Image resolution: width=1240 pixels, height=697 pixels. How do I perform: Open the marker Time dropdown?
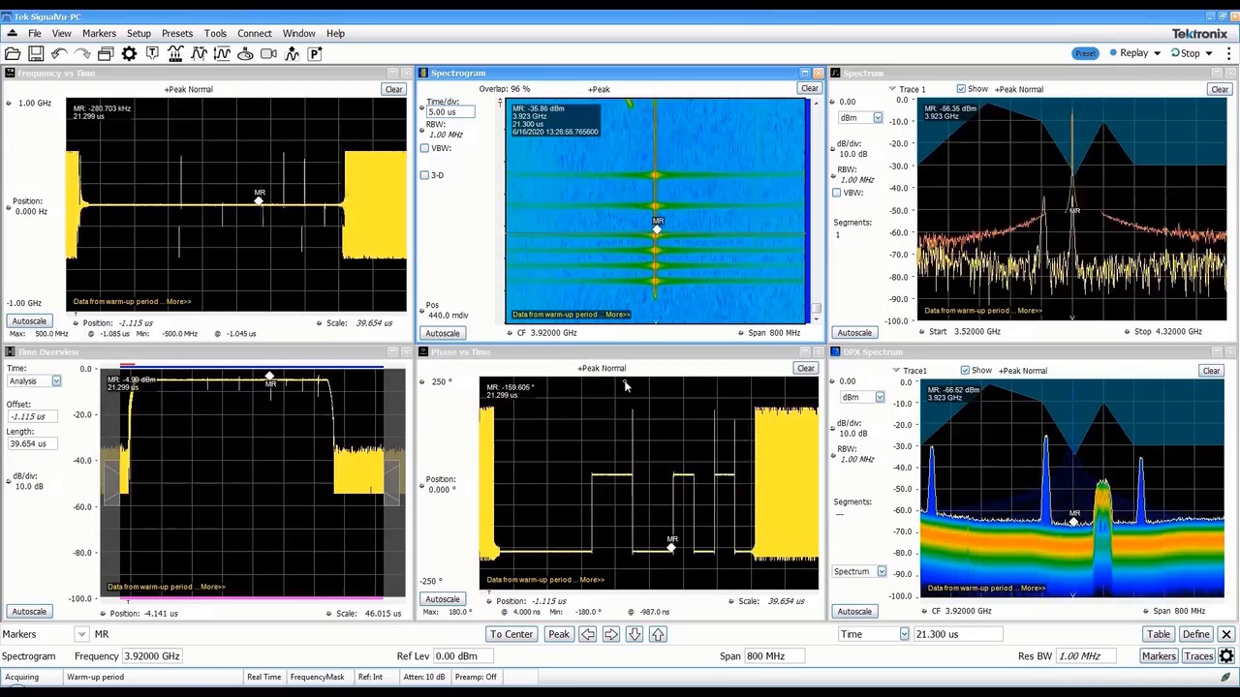point(904,634)
